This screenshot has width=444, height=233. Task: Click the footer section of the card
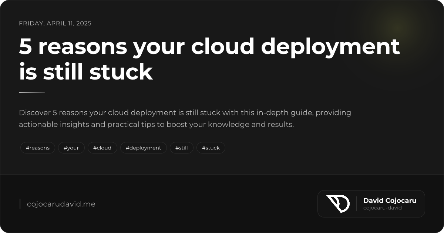pos(222,204)
